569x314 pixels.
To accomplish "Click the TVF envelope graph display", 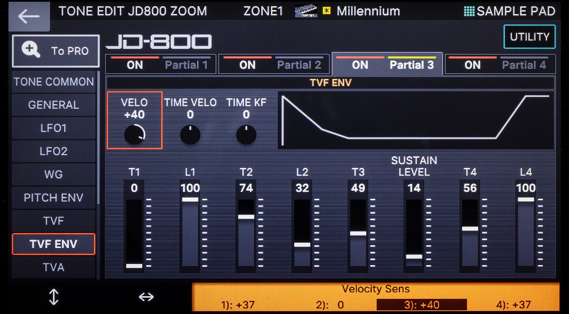I will [416, 120].
